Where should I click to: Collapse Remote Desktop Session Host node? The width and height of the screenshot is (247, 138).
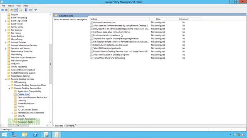(9, 89)
